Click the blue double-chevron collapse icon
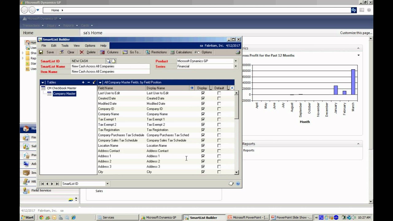 [232, 88]
